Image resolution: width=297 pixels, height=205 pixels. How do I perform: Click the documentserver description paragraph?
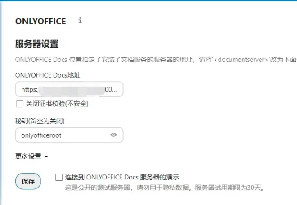pos(156,60)
